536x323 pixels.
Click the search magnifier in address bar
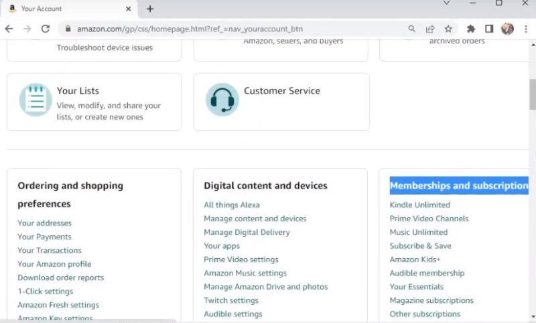(412, 29)
